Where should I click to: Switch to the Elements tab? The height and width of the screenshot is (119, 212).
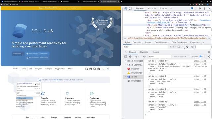(140, 8)
